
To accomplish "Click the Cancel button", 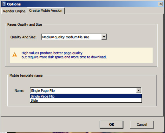I will point(142,124).
